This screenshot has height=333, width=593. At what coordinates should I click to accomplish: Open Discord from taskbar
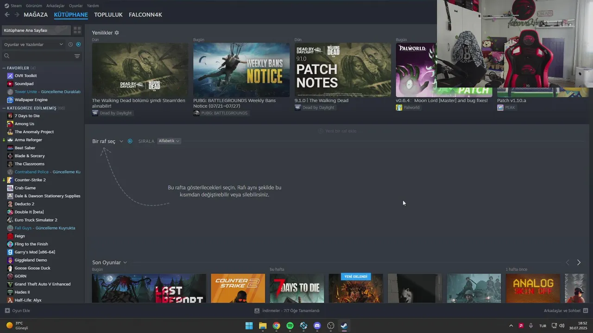point(317,326)
